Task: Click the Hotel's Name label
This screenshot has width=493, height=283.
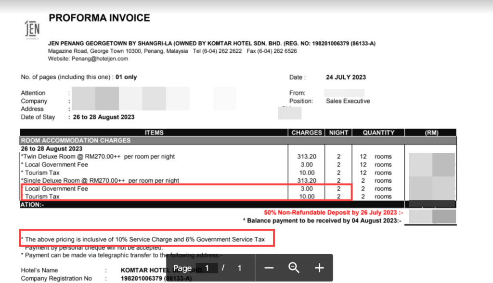Action: click(39, 271)
